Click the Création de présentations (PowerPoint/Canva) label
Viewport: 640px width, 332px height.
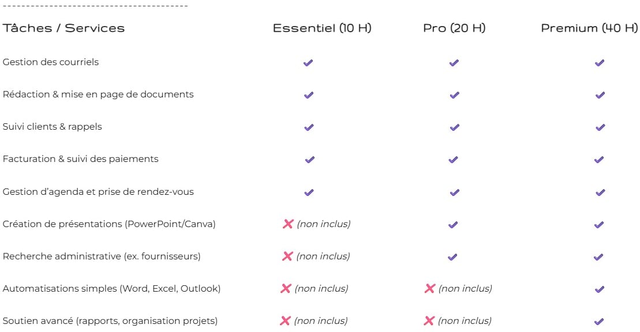109,224
